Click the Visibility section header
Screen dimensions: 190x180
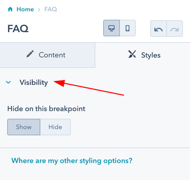click(x=34, y=82)
